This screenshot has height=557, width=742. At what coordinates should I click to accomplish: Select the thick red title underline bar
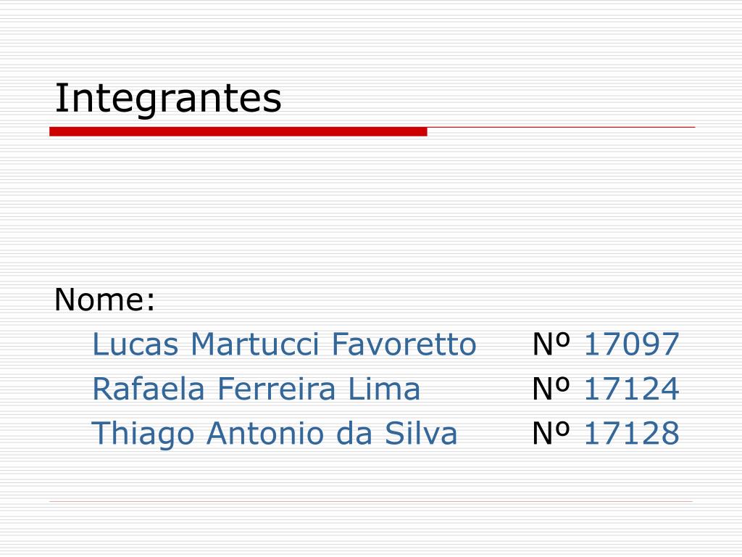pyautogui.click(x=238, y=131)
